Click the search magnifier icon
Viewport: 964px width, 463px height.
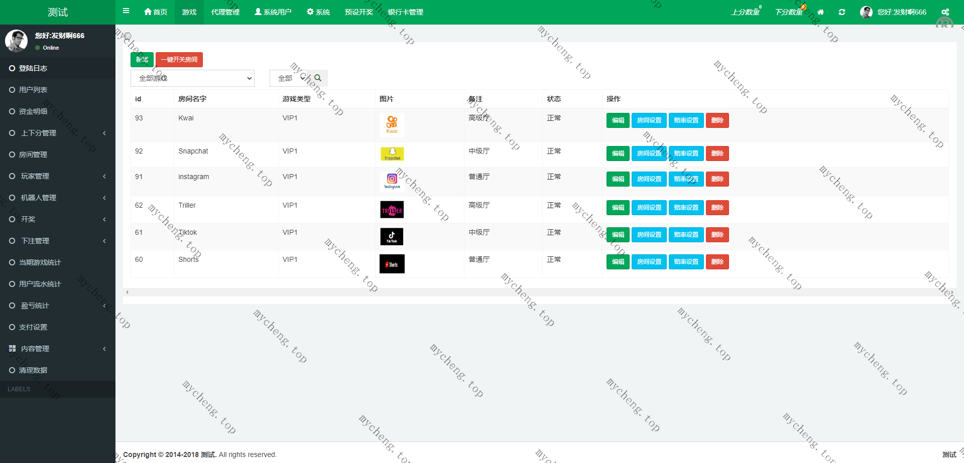[318, 78]
